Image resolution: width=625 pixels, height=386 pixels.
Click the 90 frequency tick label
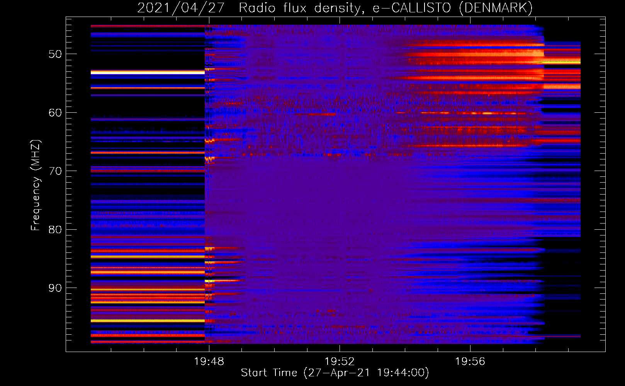[x=55, y=288]
